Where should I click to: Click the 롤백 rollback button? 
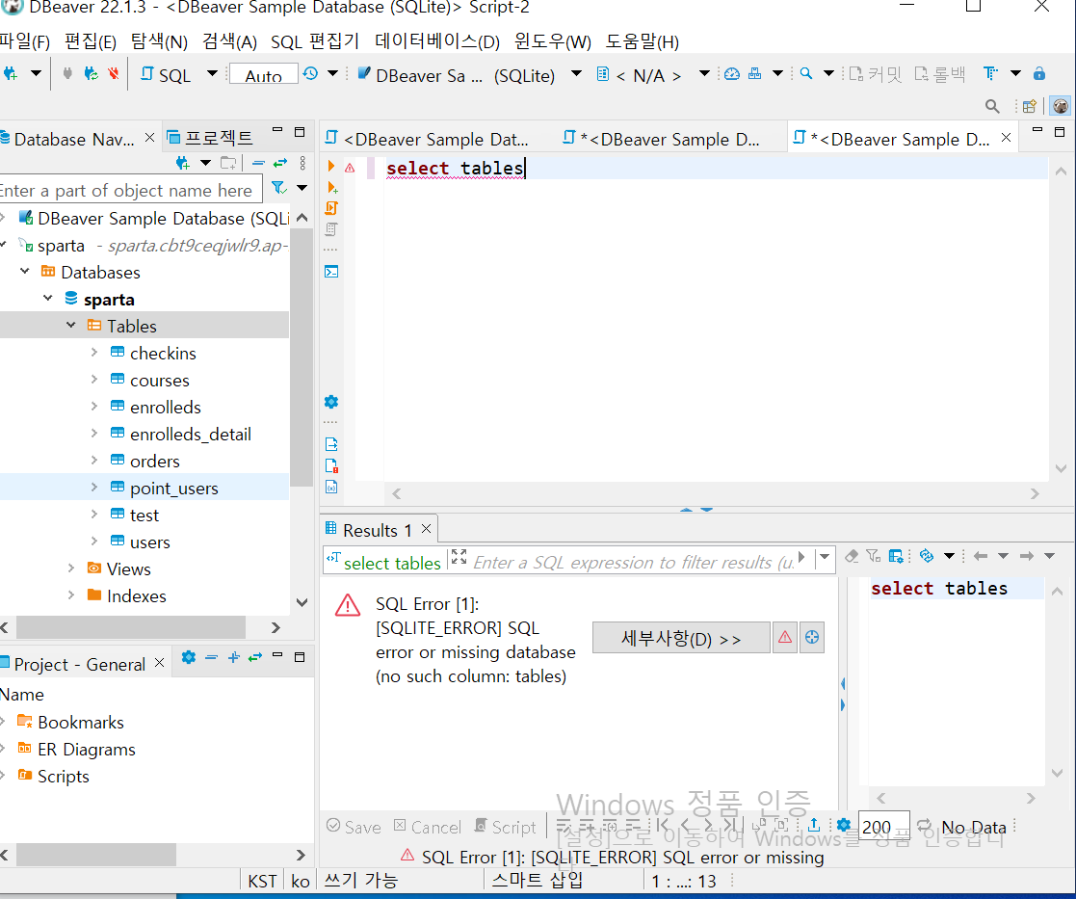coord(939,74)
